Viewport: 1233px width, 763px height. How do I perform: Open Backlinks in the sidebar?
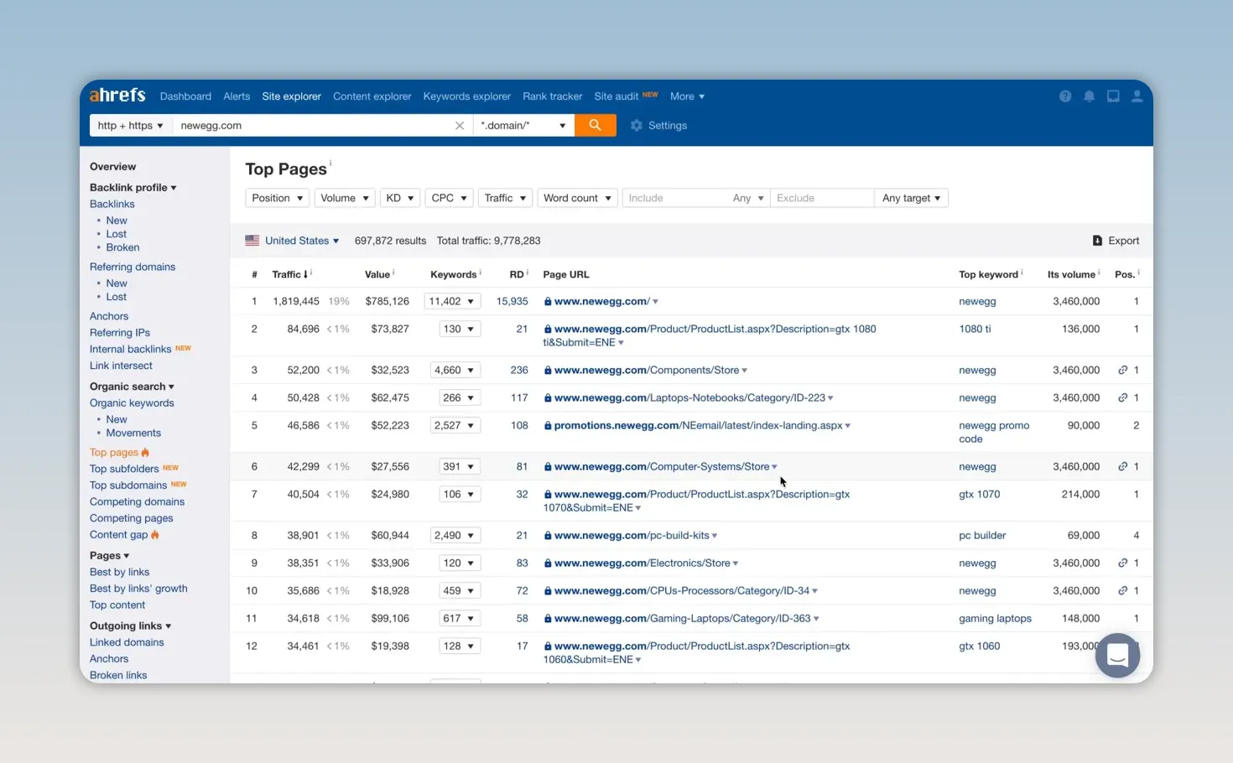tap(112, 205)
